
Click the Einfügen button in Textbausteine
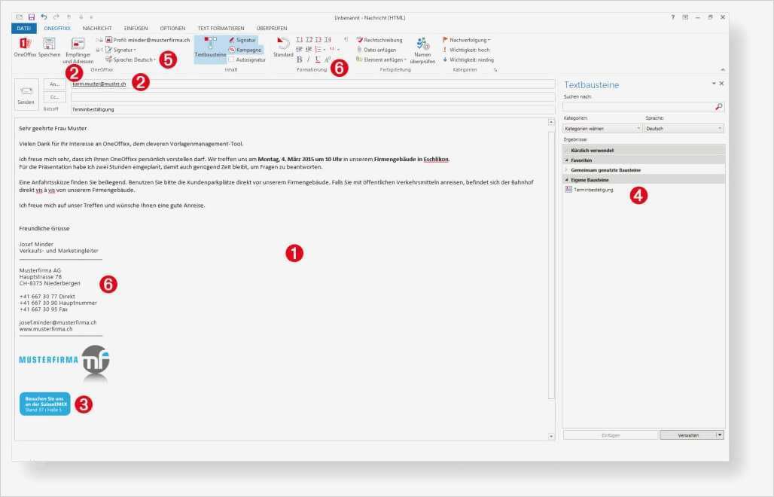tap(611, 435)
